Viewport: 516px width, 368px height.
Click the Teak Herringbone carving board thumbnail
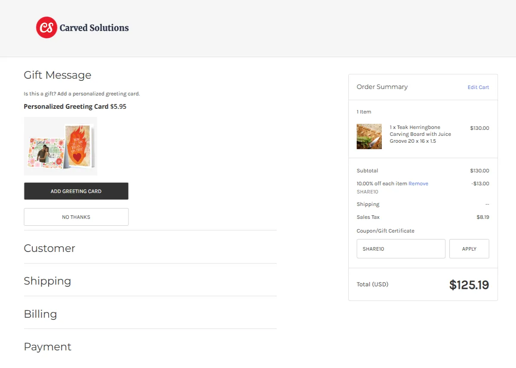(369, 136)
